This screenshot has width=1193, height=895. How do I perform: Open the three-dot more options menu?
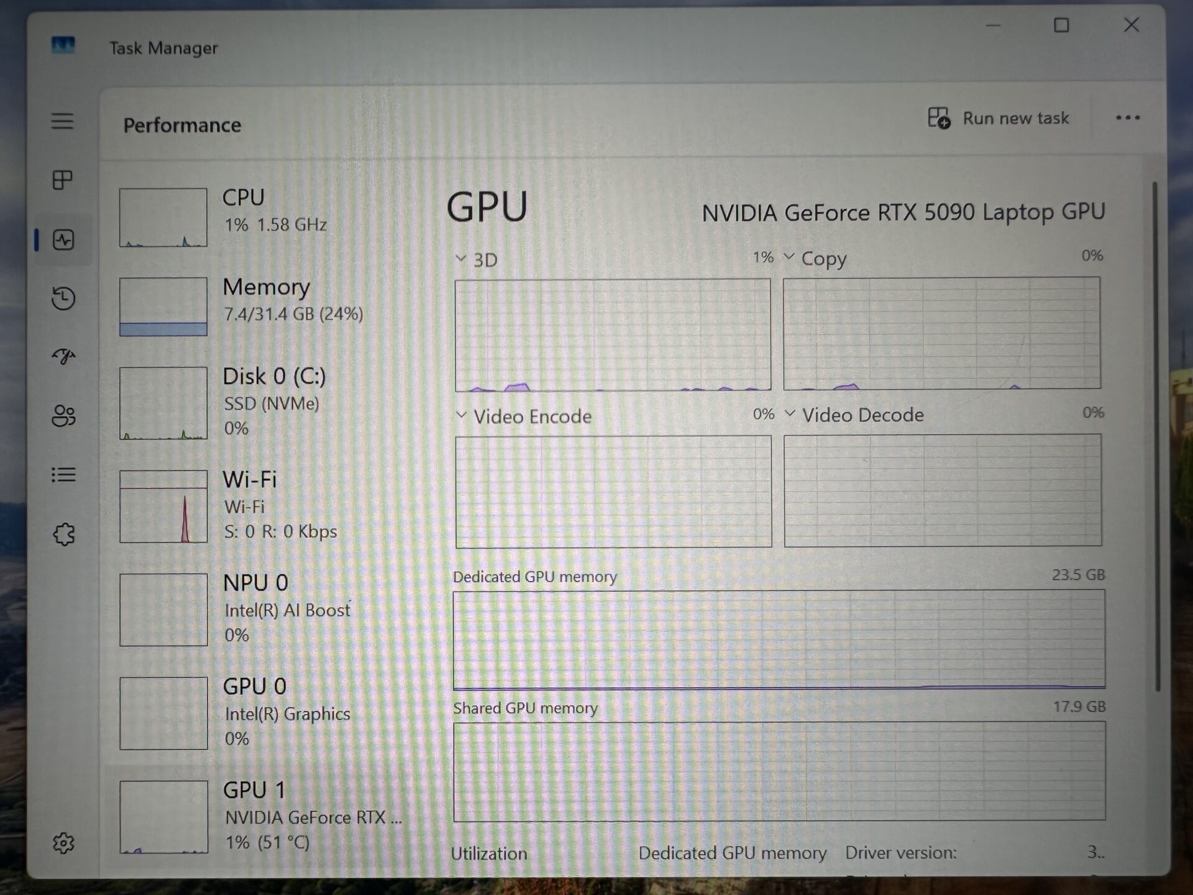point(1127,118)
